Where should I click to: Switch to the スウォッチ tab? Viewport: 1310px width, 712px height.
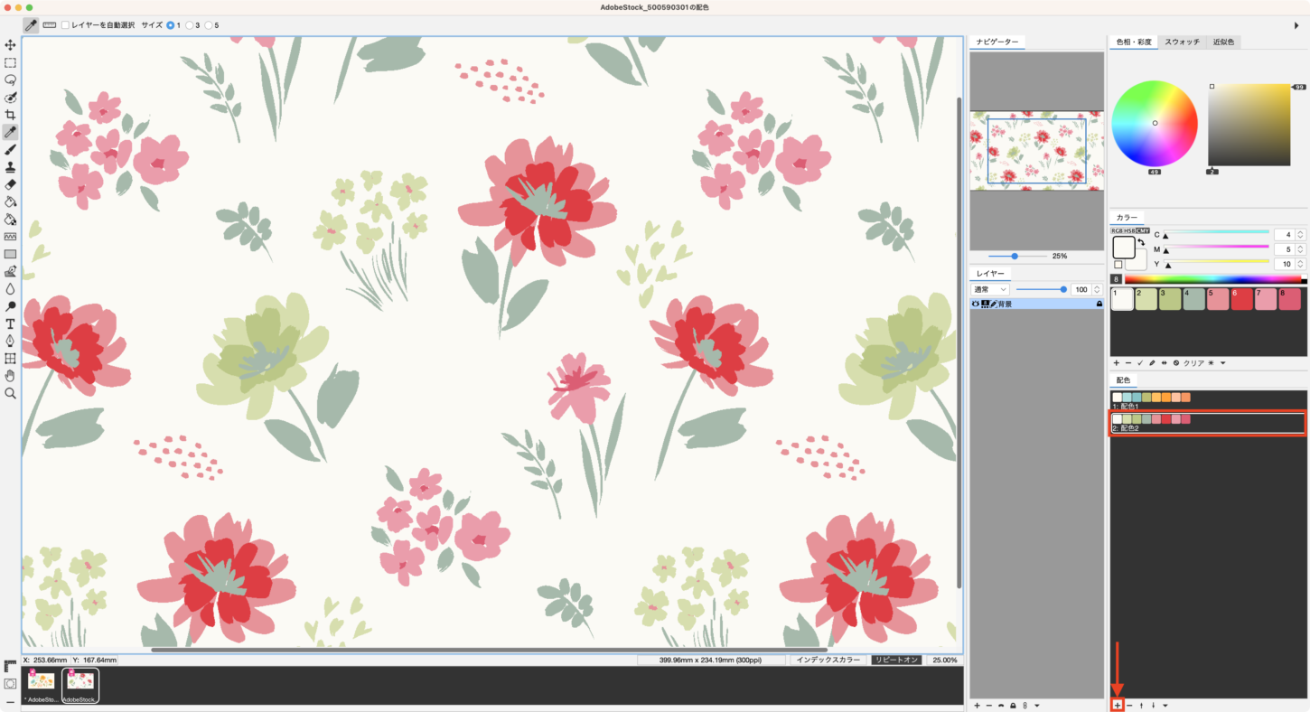pyautogui.click(x=1182, y=42)
